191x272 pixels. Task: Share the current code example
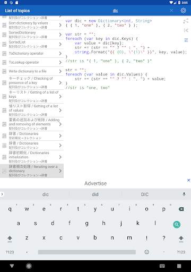coord(186,21)
